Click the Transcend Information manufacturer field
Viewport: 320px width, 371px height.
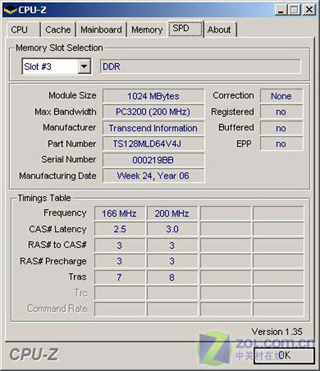point(154,128)
